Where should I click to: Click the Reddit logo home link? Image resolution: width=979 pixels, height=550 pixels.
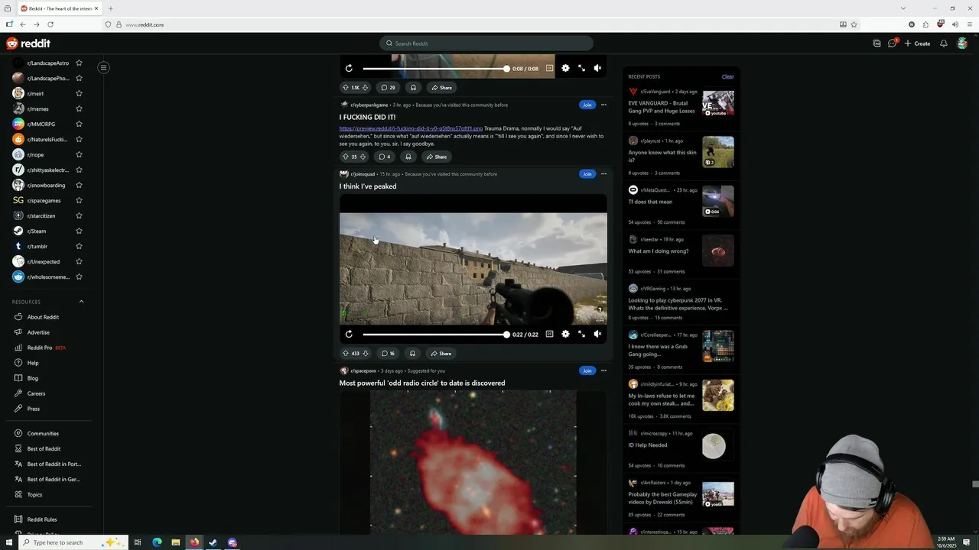click(28, 44)
